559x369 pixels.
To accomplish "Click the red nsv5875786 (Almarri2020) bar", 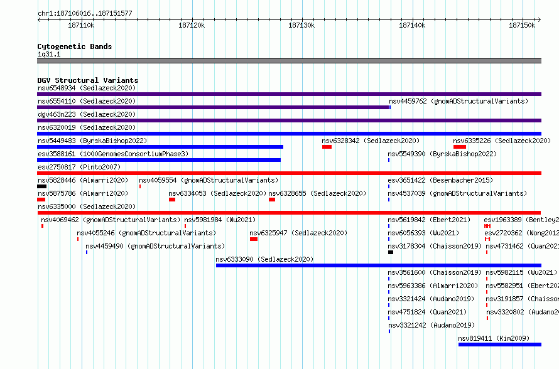I will tap(41, 200).
